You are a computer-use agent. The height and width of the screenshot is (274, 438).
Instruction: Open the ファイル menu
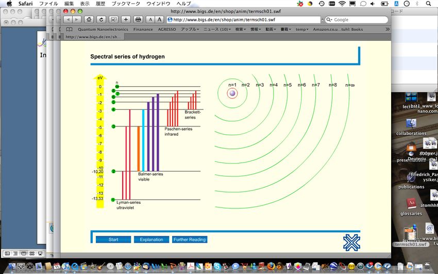click(48, 4)
